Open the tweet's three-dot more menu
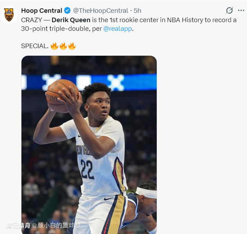This screenshot has width=247, height=234. pos(241,10)
